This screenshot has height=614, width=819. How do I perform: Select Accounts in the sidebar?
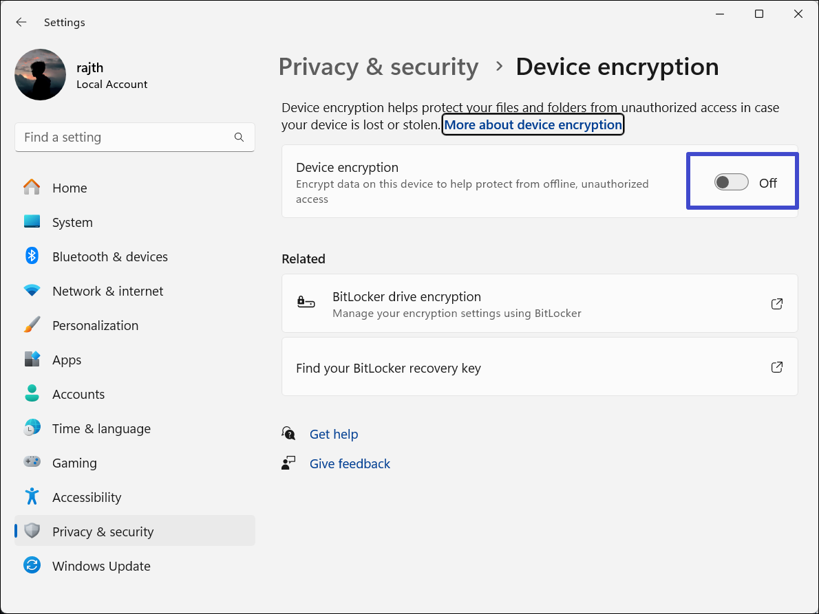pyautogui.click(x=78, y=394)
